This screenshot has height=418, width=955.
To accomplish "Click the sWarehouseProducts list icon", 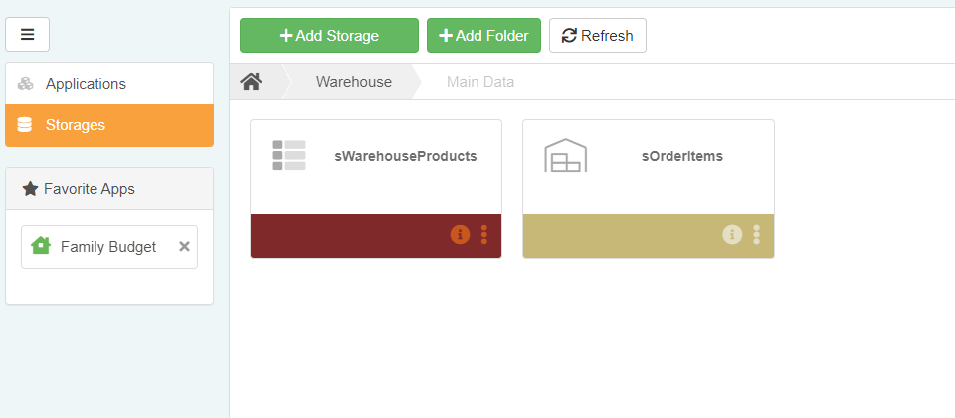I will click(288, 156).
